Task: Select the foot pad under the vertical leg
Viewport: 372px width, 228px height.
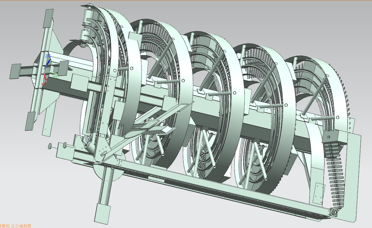Action: (102, 213)
